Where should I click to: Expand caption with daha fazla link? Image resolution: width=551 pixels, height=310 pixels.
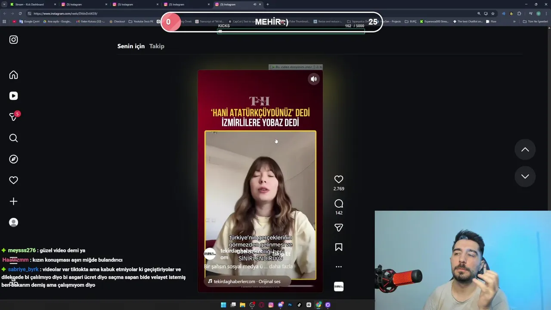click(x=282, y=267)
